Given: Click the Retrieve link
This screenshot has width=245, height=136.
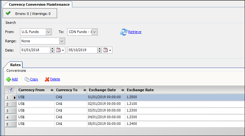Looking at the screenshot, I should pyautogui.click(x=135, y=32).
